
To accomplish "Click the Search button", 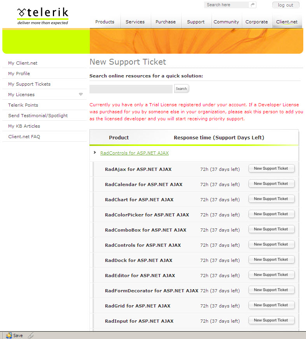I will pos(182,89).
